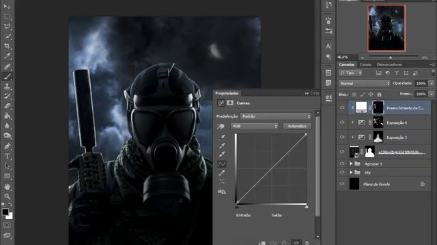The height and width of the screenshot is (245, 437).
Task: Open the Paragraph panel icon
Action: coord(328,56)
